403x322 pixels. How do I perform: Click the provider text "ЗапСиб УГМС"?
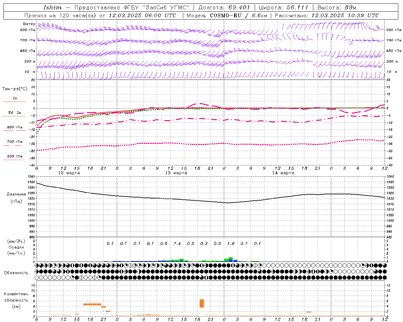(165, 8)
